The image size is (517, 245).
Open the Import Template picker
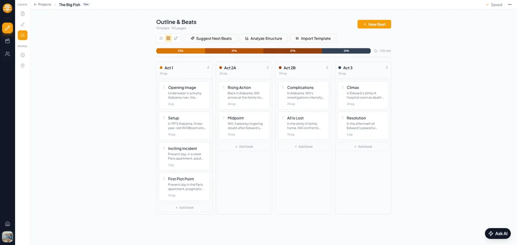tap(313, 38)
